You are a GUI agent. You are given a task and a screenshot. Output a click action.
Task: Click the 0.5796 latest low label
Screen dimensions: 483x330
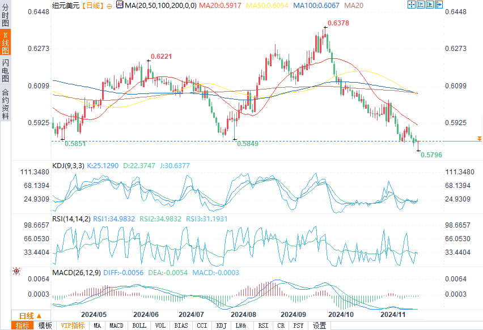point(431,155)
